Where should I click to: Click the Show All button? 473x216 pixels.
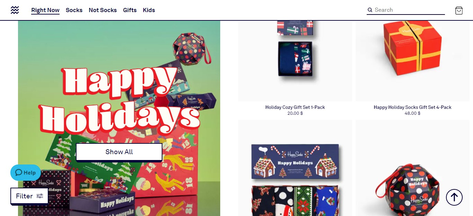coord(119,152)
